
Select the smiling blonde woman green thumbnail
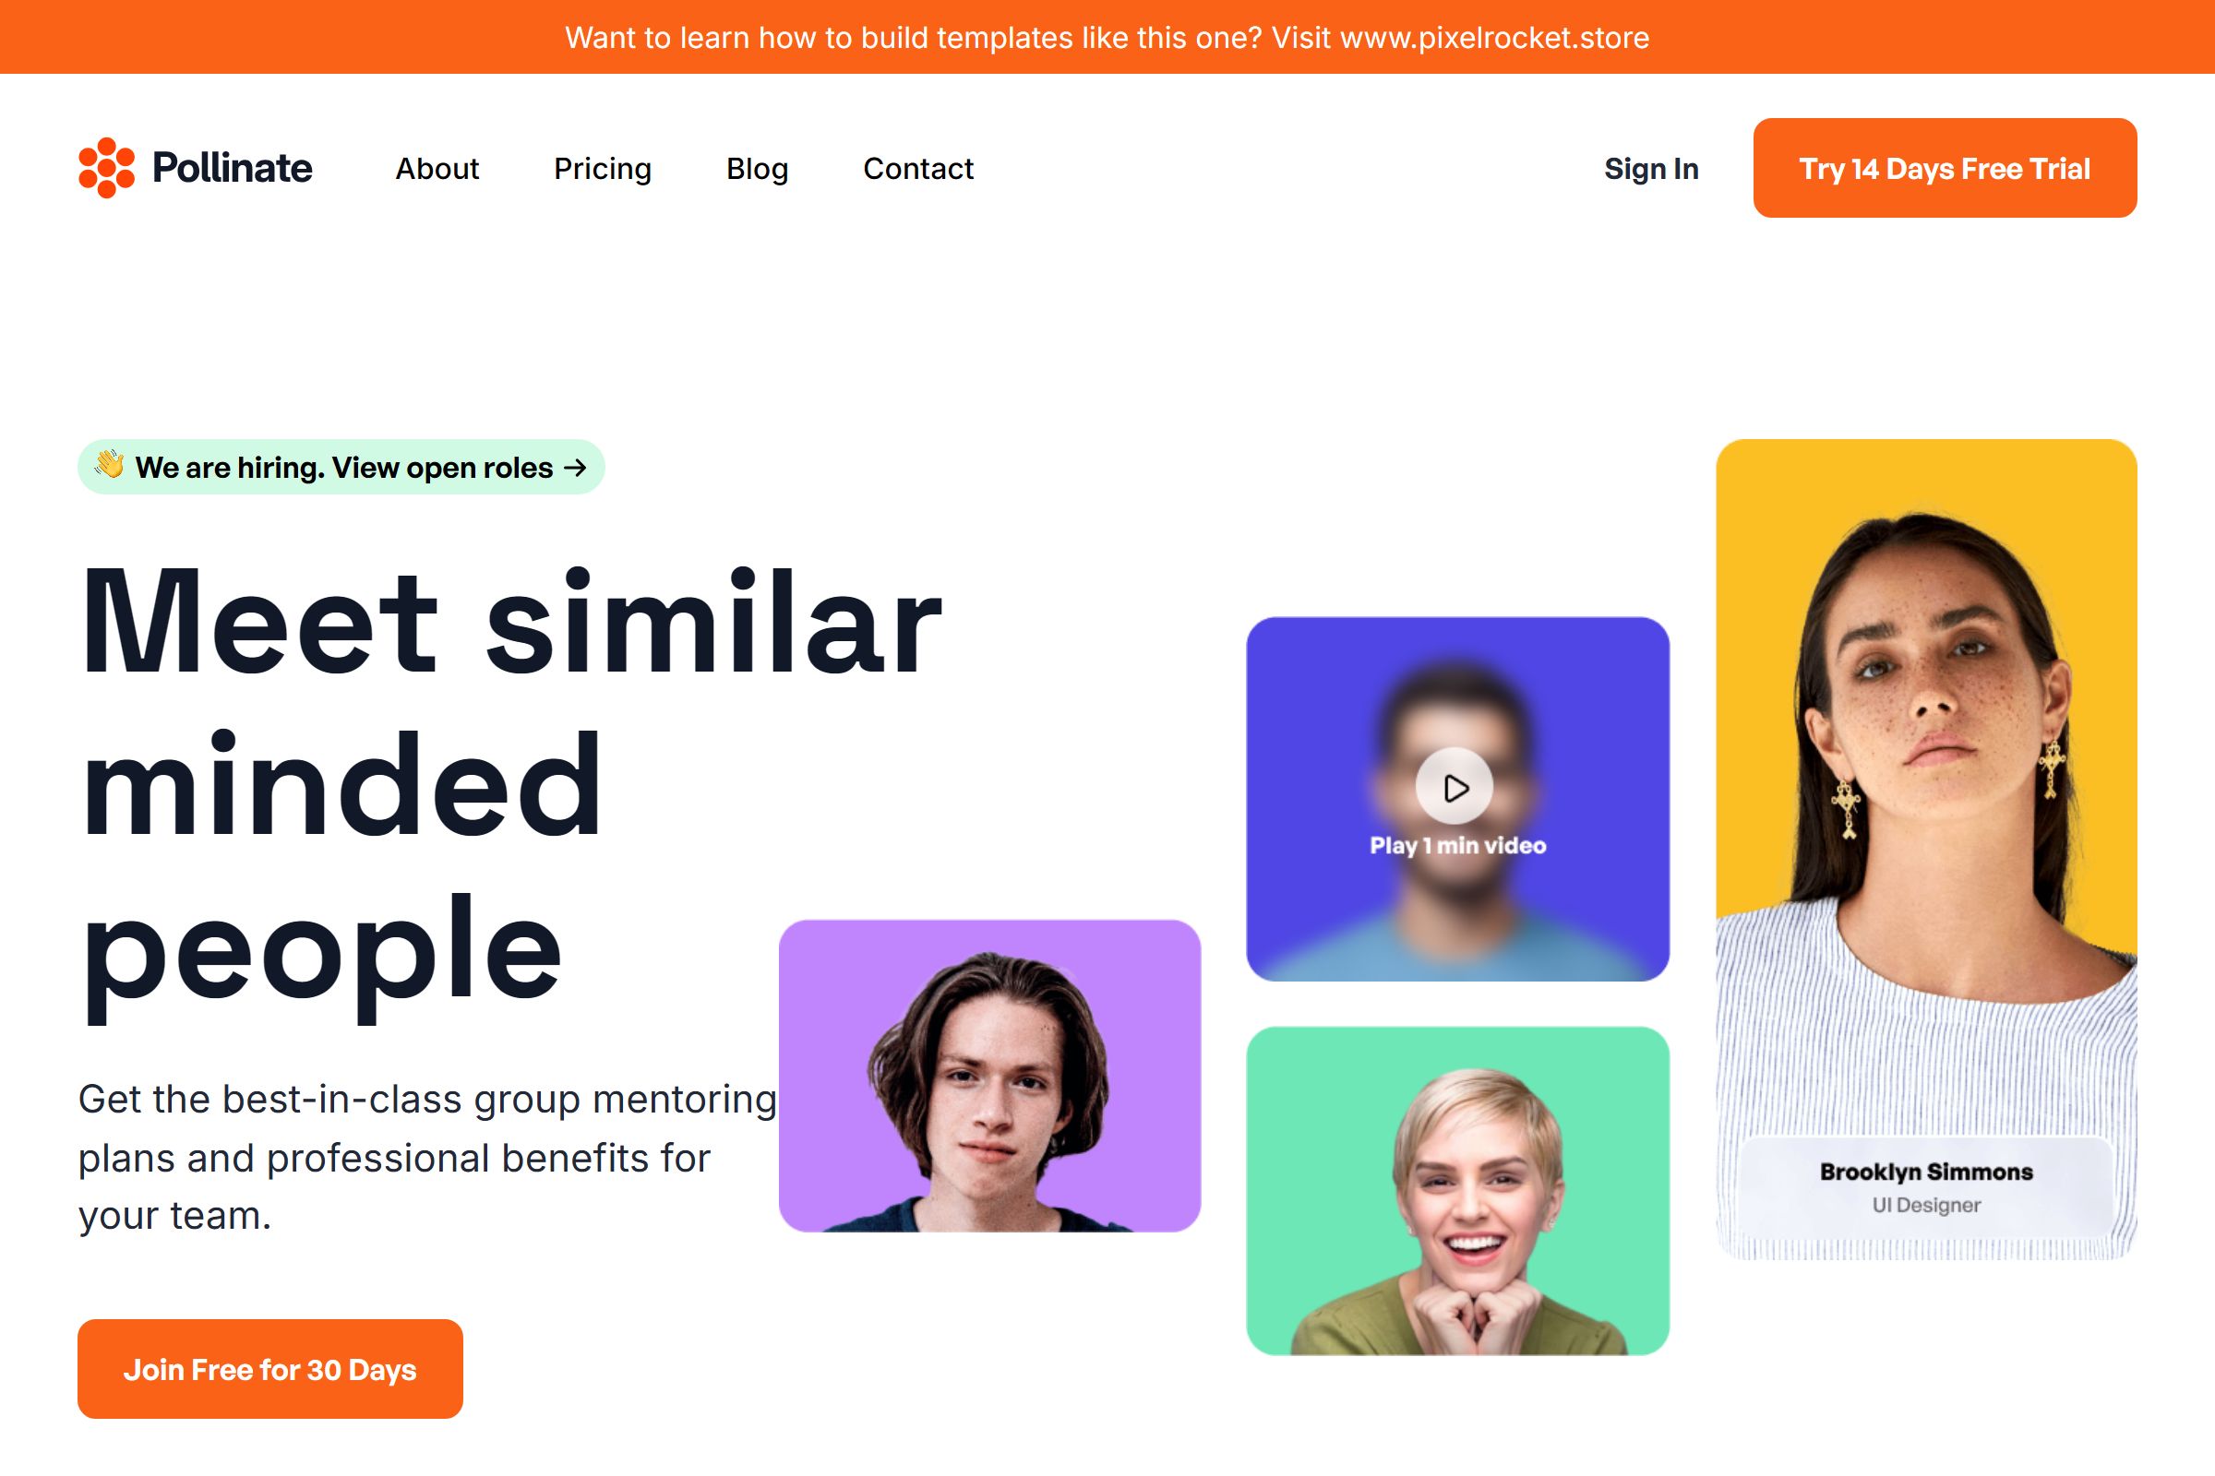pos(1458,1191)
